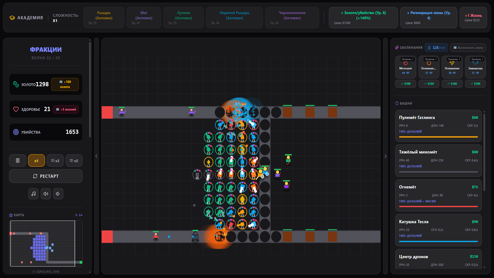Viewport: 494px width, 278px height.
Task: Cast the Метеорит spell
Action: 405,67
